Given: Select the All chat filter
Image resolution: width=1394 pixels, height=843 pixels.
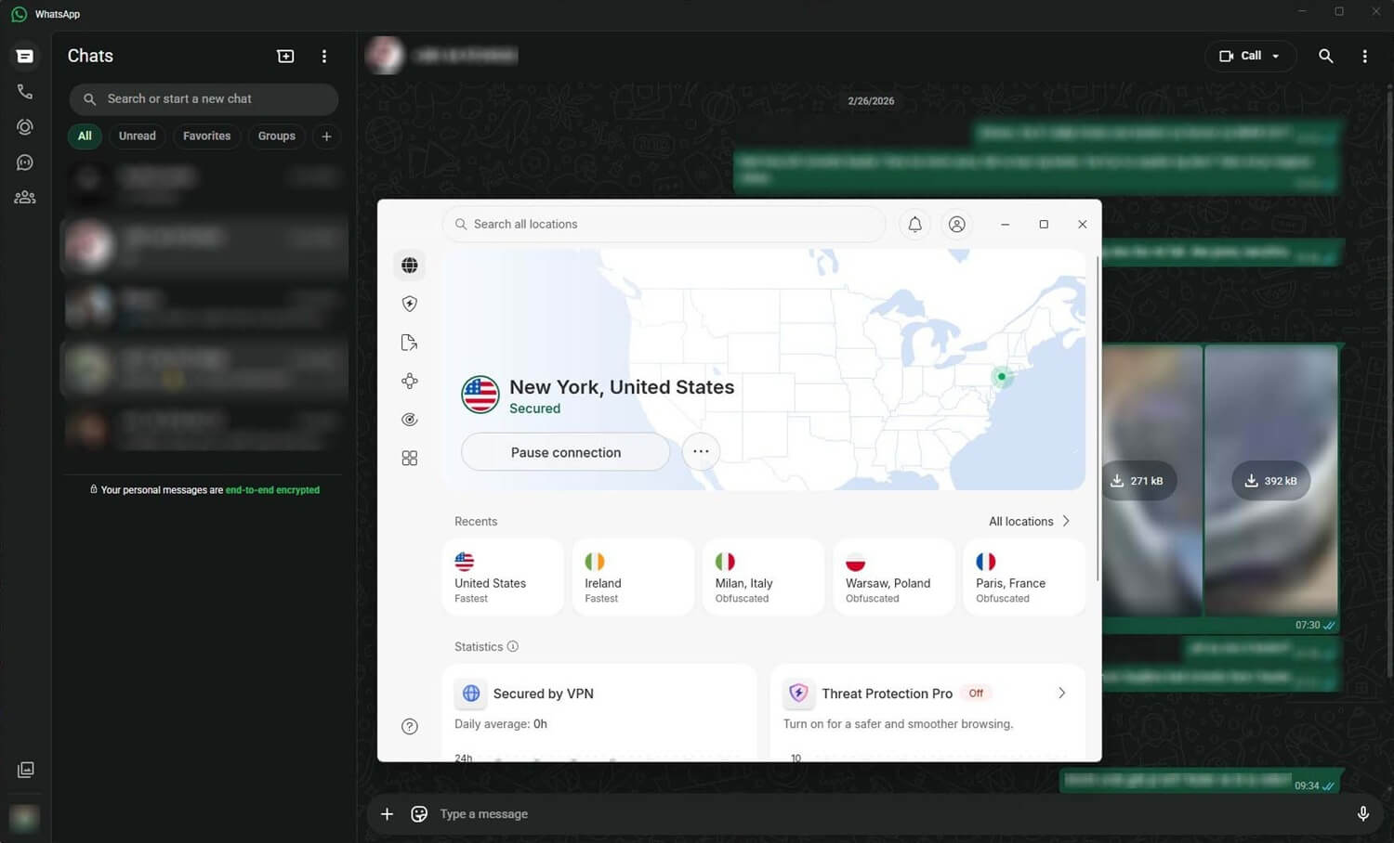Looking at the screenshot, I should click(x=85, y=136).
